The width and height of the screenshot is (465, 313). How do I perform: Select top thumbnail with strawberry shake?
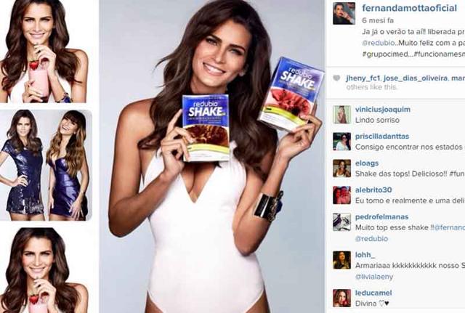[x=44, y=52]
